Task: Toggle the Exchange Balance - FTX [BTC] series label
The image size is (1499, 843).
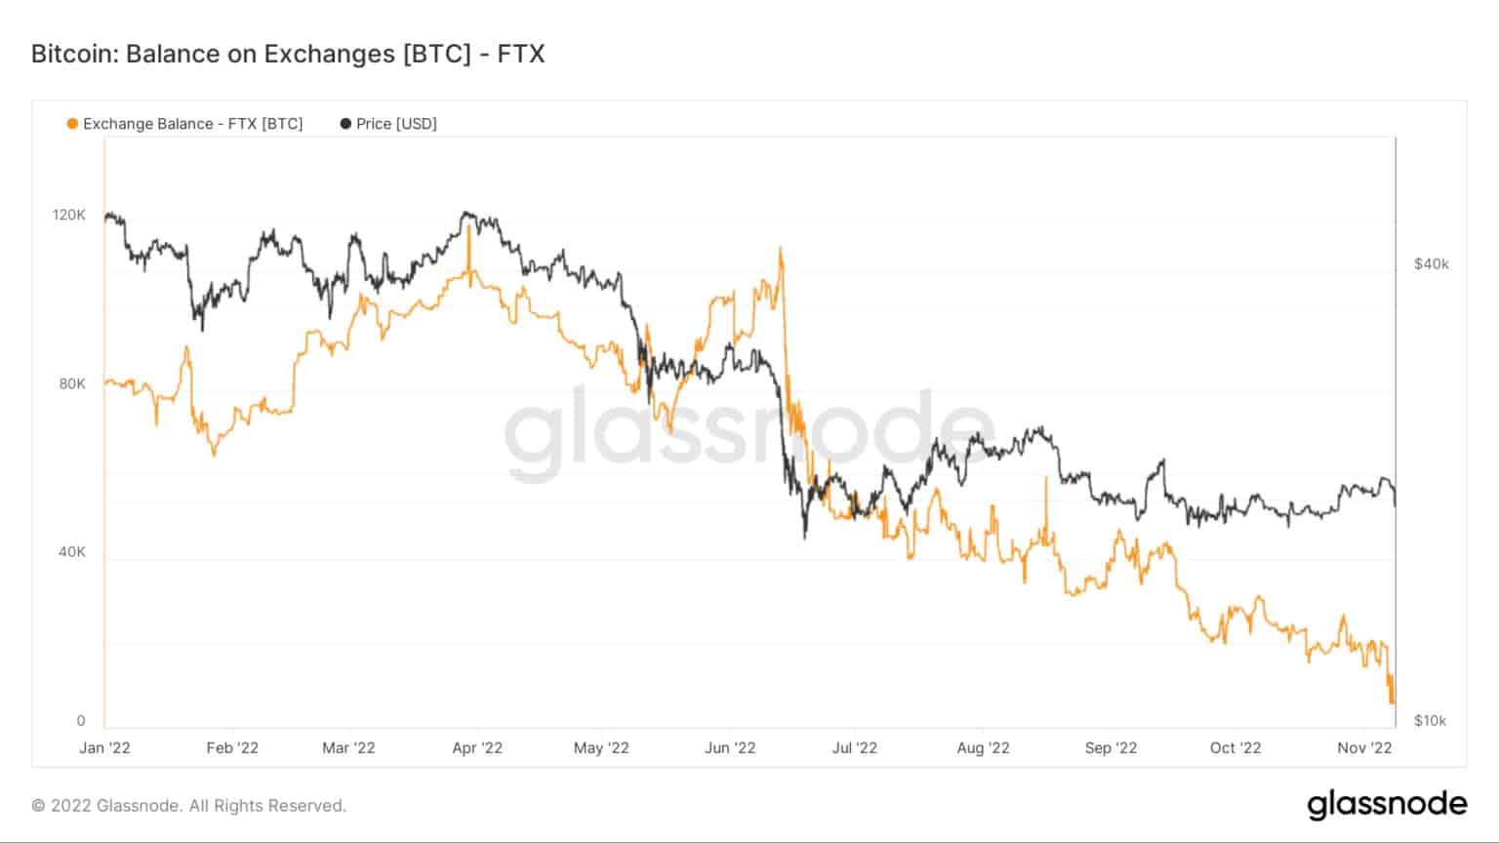Action: [192, 124]
